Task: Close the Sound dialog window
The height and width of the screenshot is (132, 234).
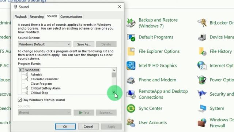Action: (x=120, y=7)
